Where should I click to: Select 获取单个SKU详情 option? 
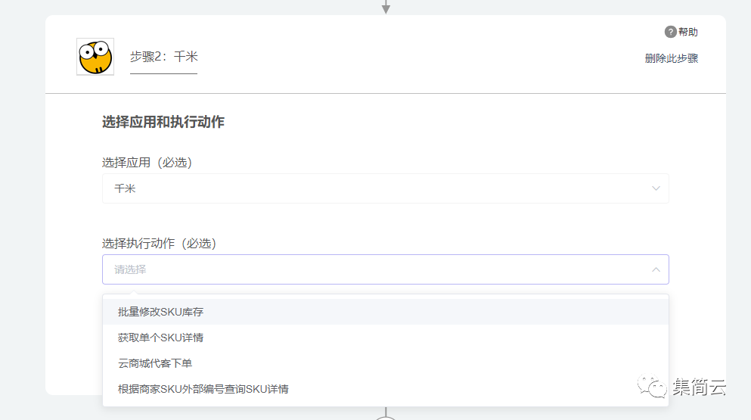click(x=386, y=338)
